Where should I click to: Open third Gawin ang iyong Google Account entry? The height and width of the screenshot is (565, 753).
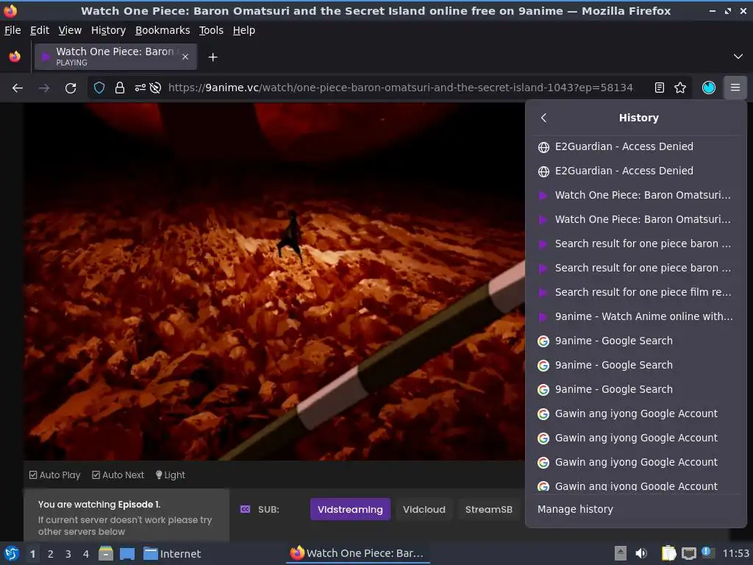tap(636, 462)
